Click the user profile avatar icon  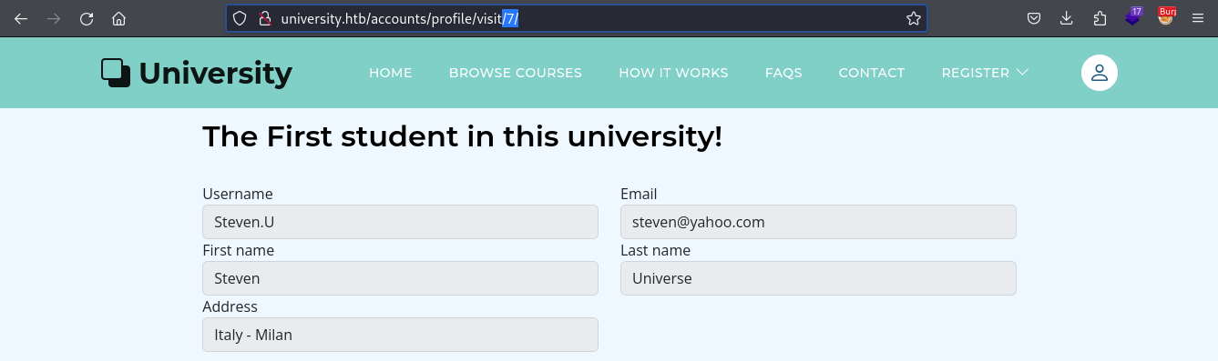(1100, 73)
